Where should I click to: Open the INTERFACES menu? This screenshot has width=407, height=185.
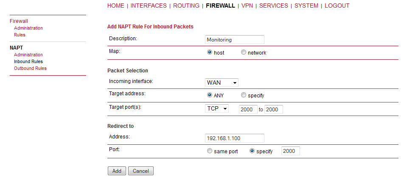pos(149,6)
